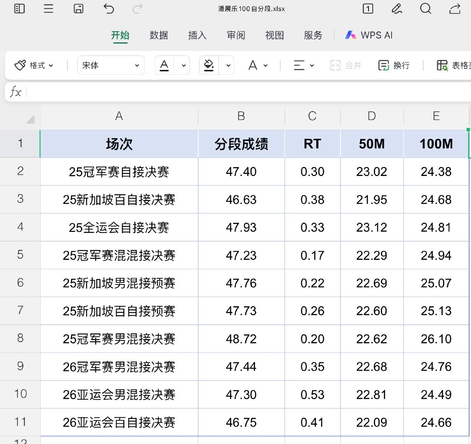Select 100M cell with value 26.10

(436, 339)
